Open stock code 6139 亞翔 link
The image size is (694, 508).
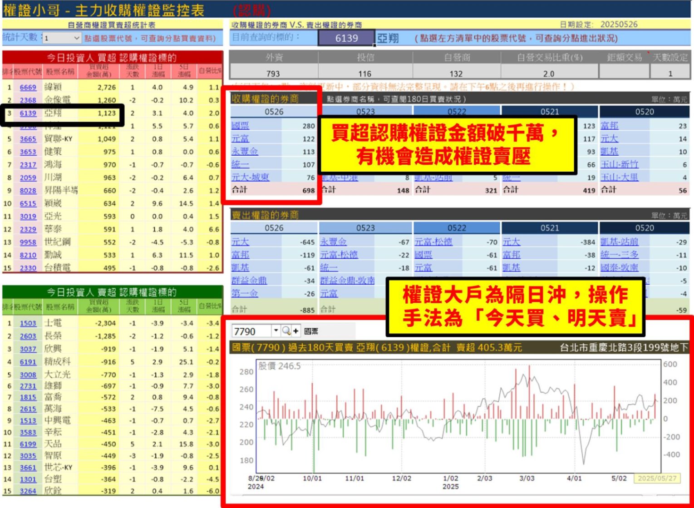[28, 113]
